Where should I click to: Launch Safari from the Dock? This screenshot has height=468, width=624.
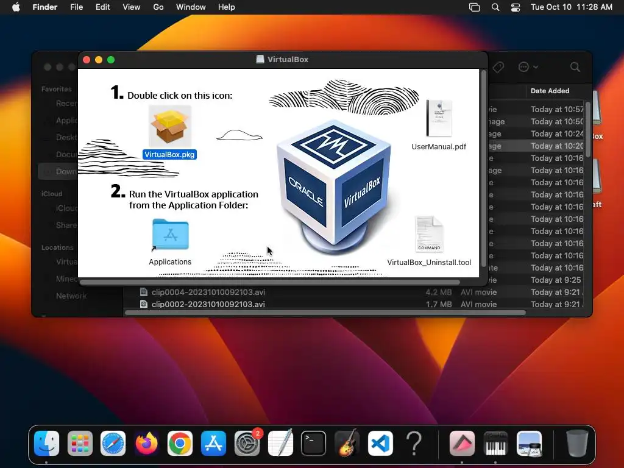(x=113, y=444)
